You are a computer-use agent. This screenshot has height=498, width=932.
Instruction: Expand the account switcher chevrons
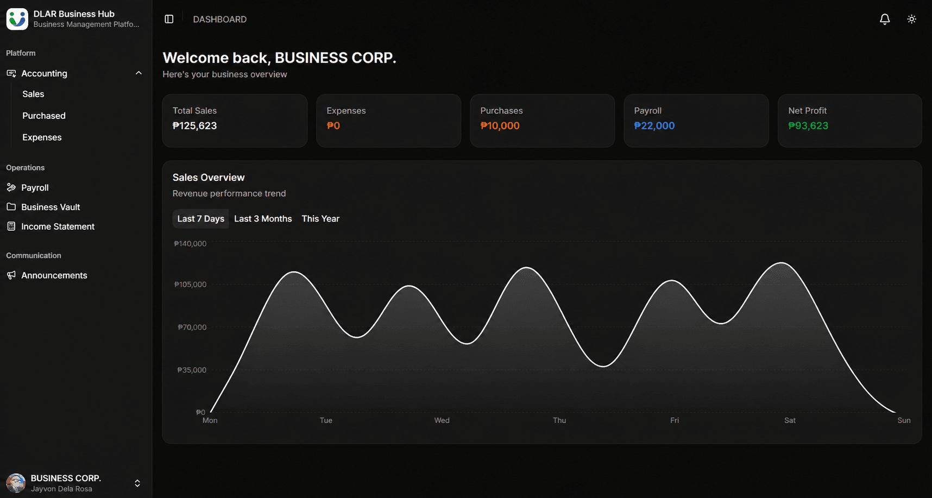click(x=137, y=483)
